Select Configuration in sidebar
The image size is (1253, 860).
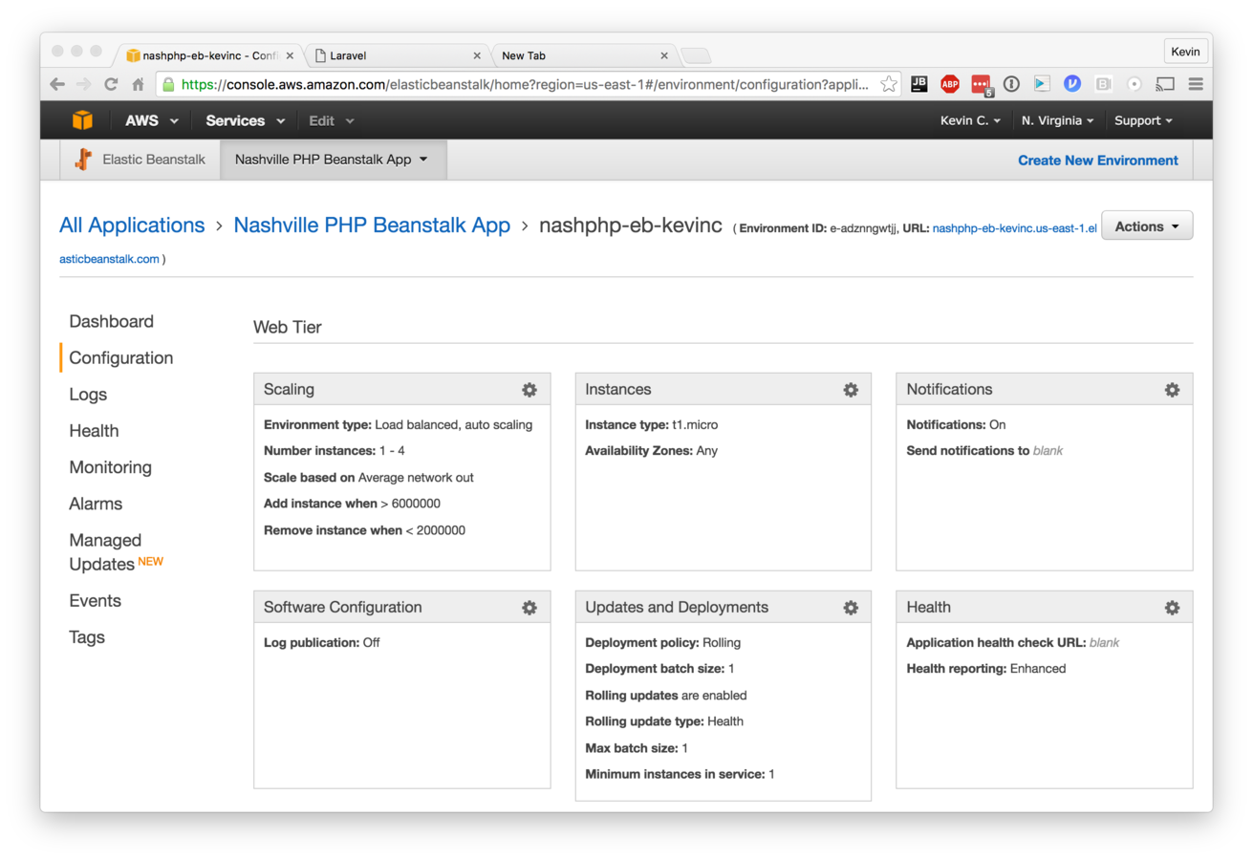(121, 357)
